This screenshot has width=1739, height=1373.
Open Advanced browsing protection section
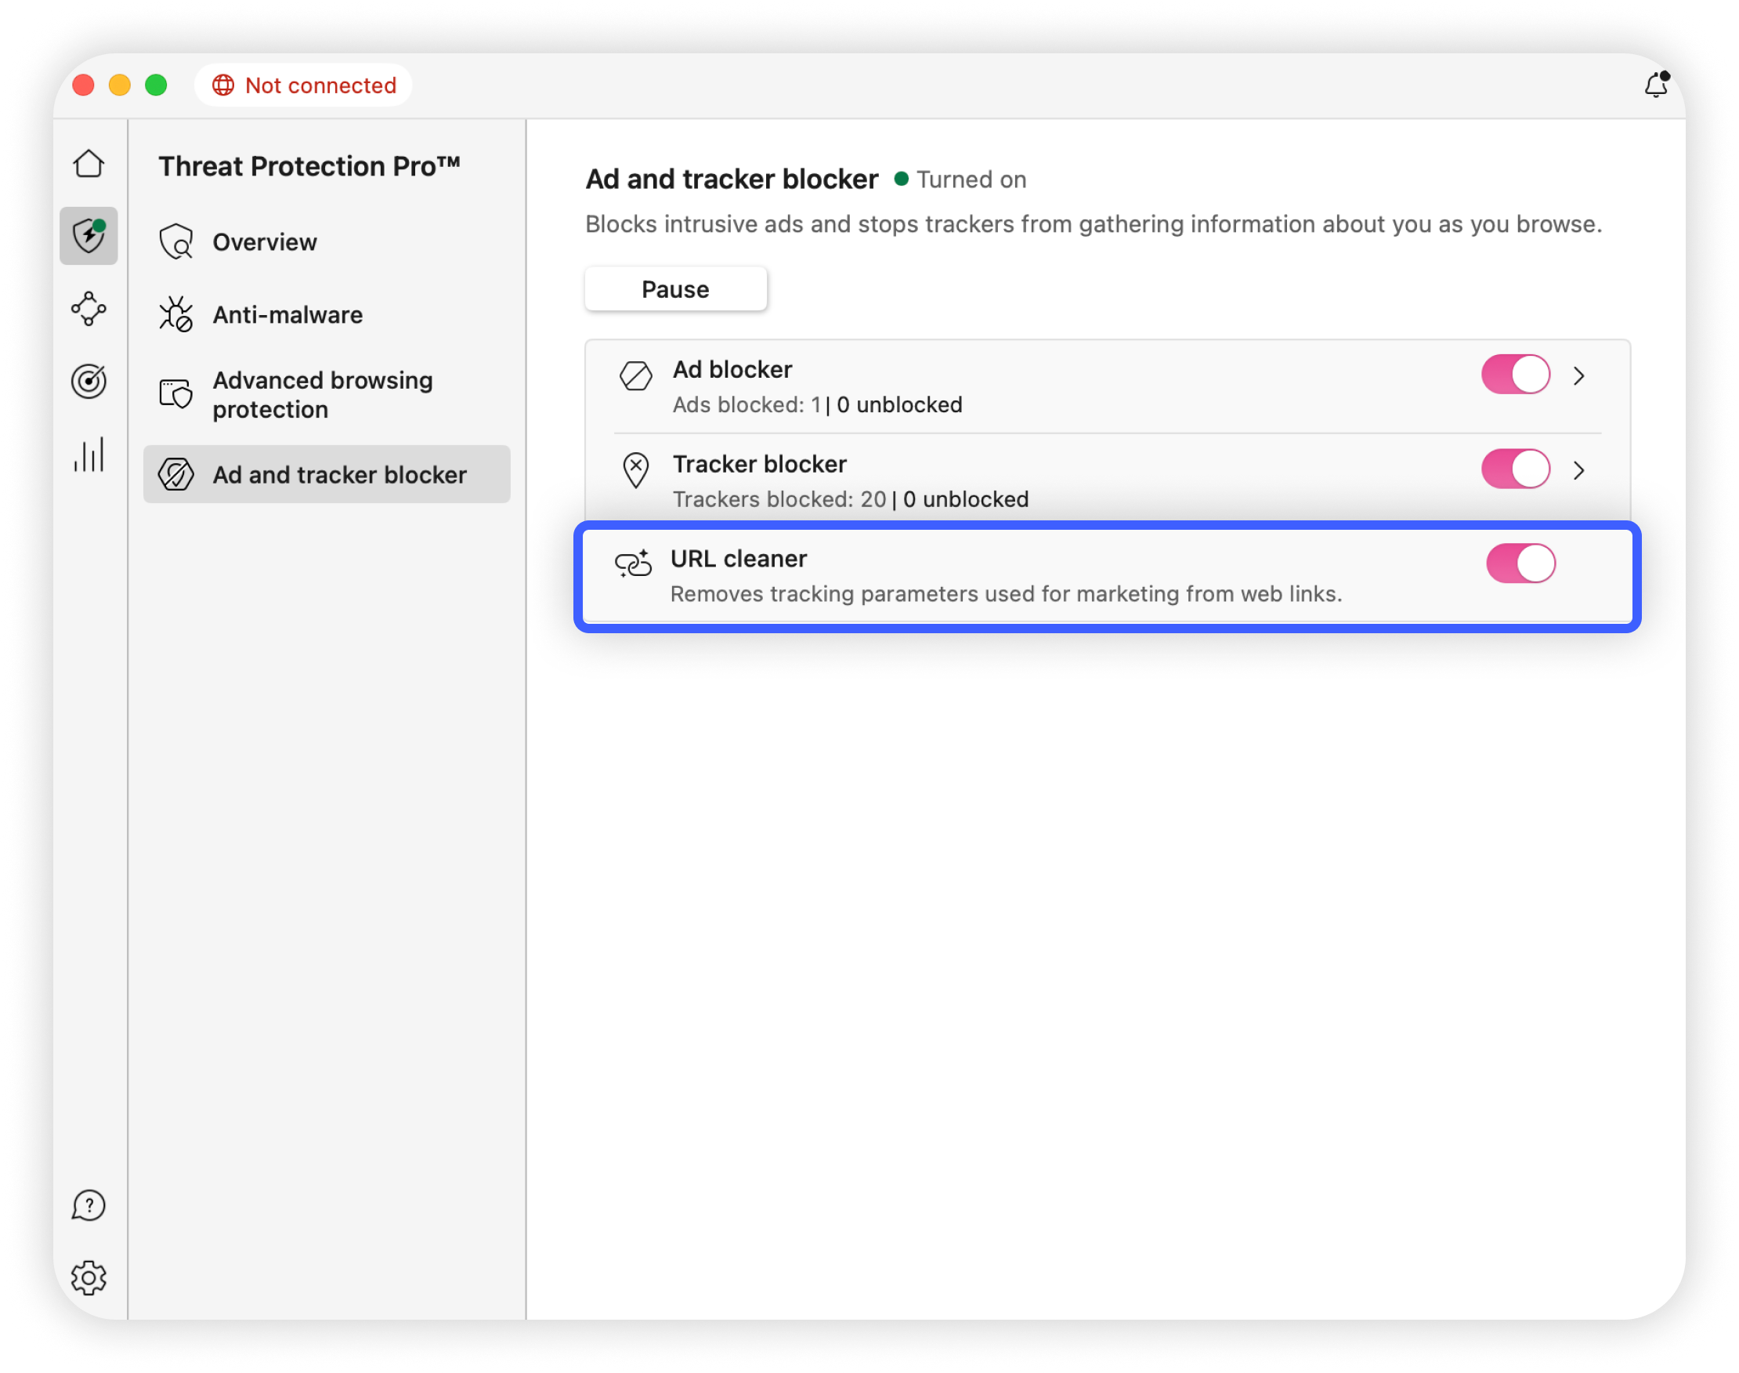tap(321, 395)
